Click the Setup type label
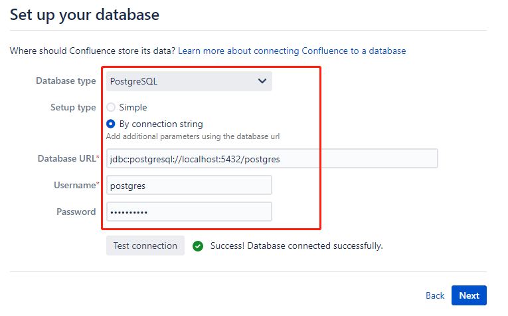Screen dimensions: 508x316 73,107
